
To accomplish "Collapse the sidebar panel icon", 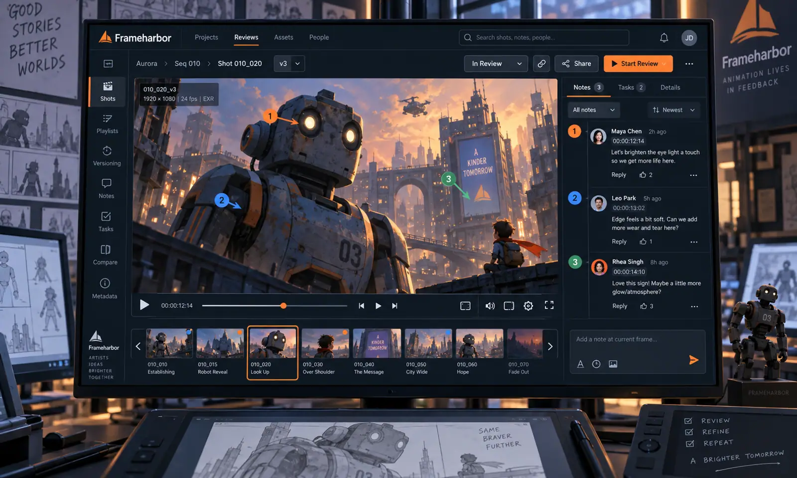I will coord(108,64).
